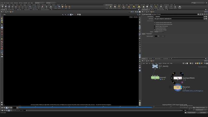Create a Tube from the shelf
The image size is (208, 117).
(x=9, y=7)
